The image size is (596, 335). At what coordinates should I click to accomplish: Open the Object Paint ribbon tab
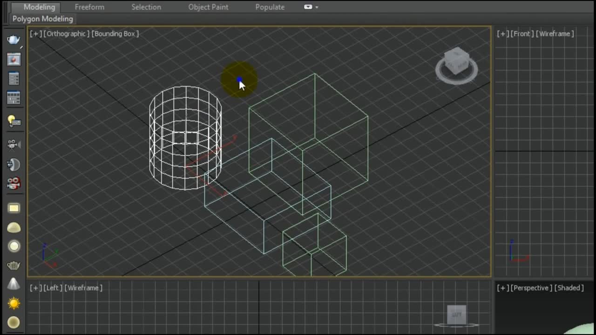pyautogui.click(x=208, y=7)
